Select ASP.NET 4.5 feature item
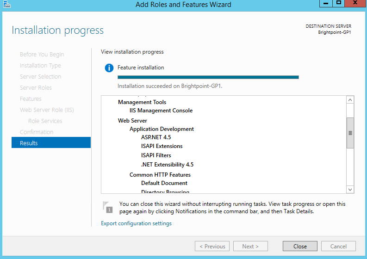This screenshot has width=367, height=259. pos(156,137)
